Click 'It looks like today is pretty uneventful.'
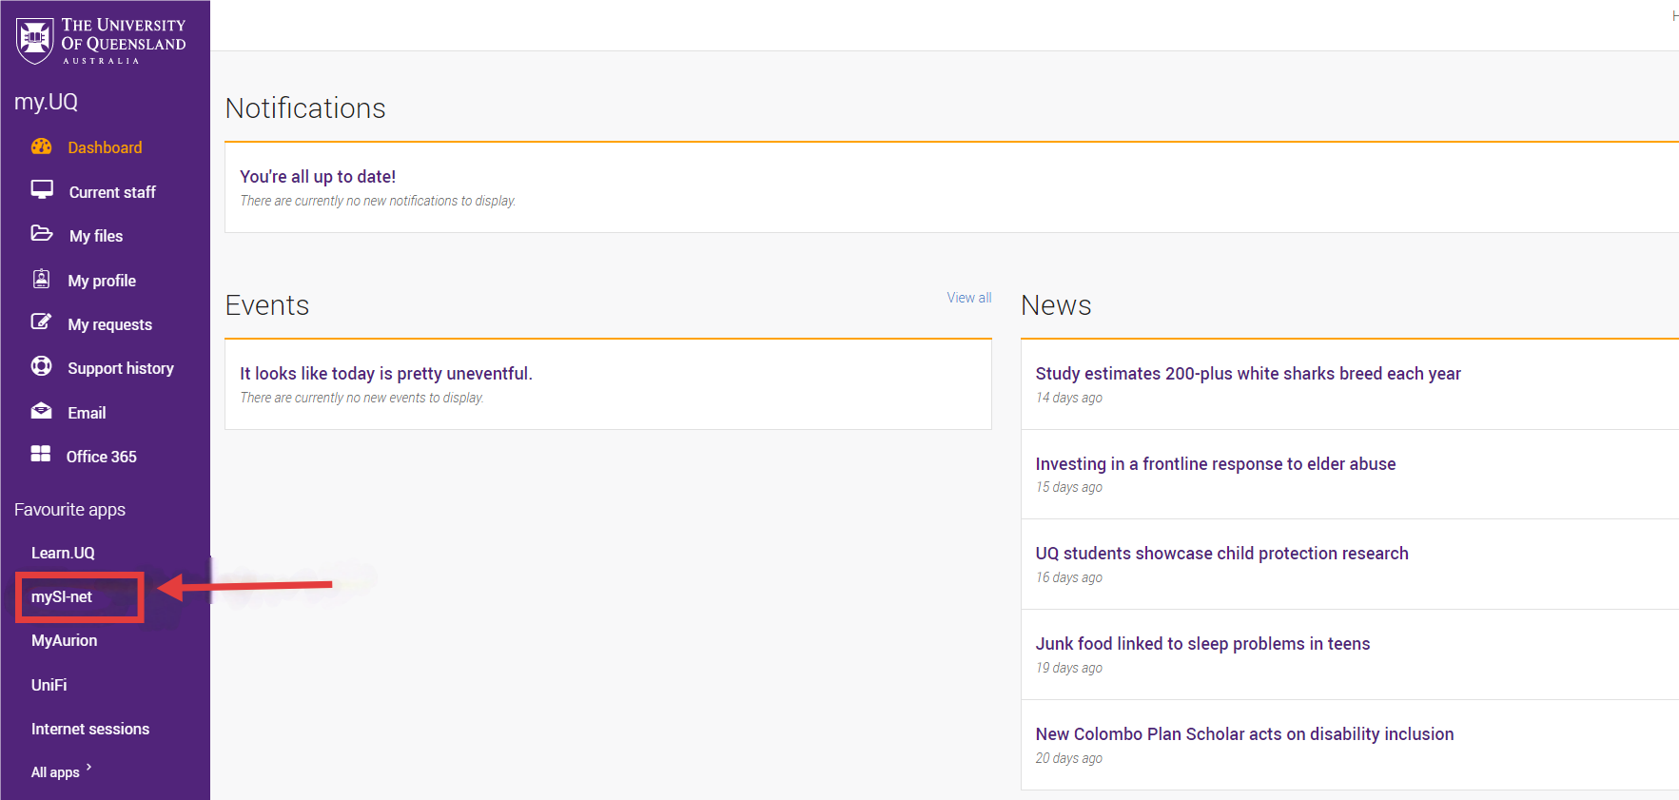 point(386,374)
